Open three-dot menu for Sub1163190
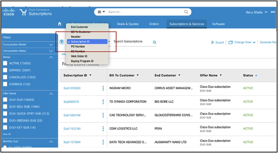The image size is (278, 153). click(103, 129)
